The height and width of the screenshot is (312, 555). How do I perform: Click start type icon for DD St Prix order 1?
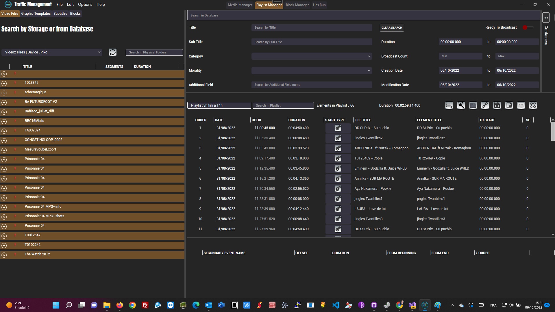tap(338, 128)
